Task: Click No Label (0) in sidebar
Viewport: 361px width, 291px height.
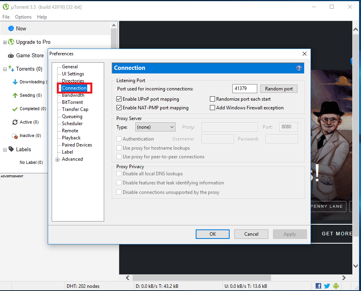Action: tap(31, 162)
